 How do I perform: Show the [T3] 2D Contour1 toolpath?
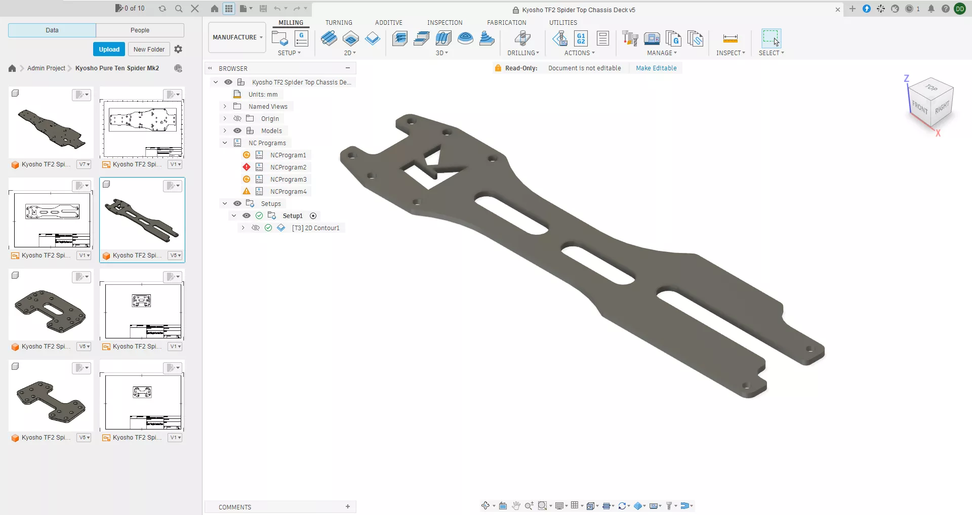point(256,228)
